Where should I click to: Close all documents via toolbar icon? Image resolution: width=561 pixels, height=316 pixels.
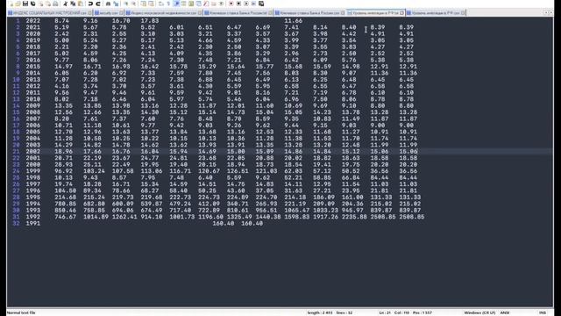48,4
